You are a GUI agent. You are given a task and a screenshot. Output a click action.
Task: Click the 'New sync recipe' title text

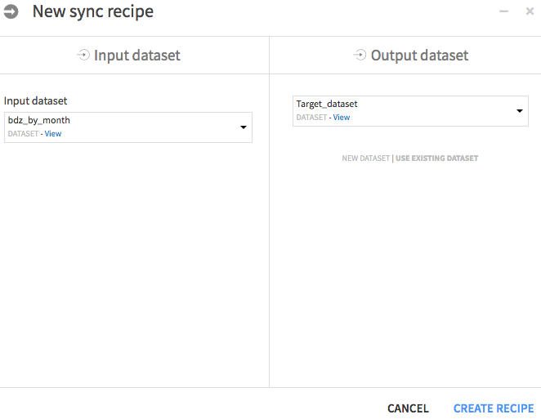click(92, 12)
